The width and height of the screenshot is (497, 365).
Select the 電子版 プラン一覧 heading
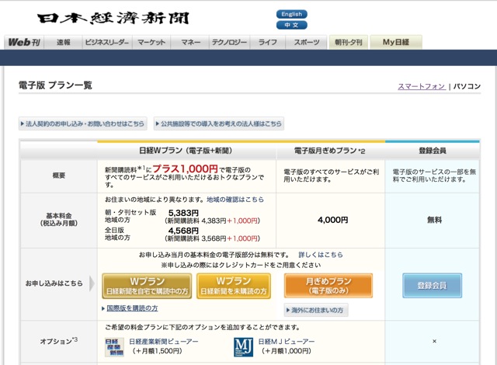pos(55,85)
